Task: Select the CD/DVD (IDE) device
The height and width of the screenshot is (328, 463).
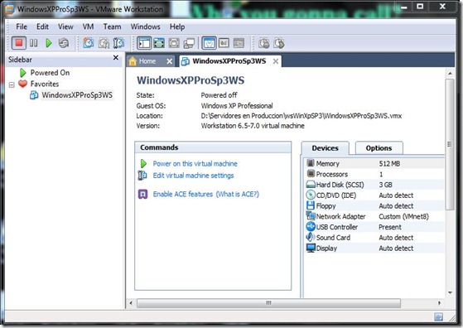Action: pos(374,195)
